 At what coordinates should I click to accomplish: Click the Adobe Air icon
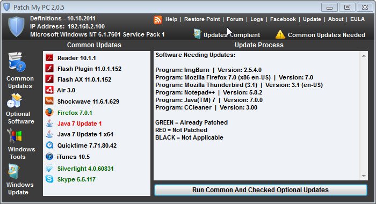(49, 90)
